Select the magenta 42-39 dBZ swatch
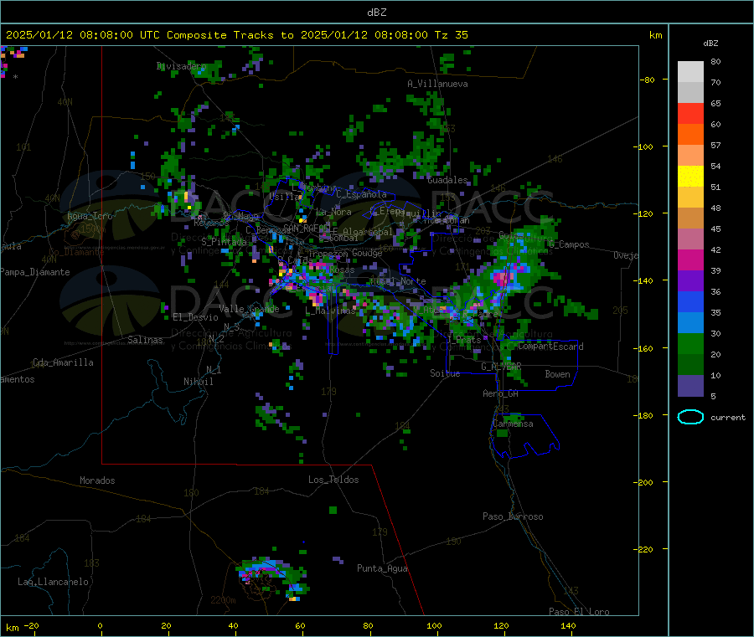The height and width of the screenshot is (637, 754). (690, 259)
